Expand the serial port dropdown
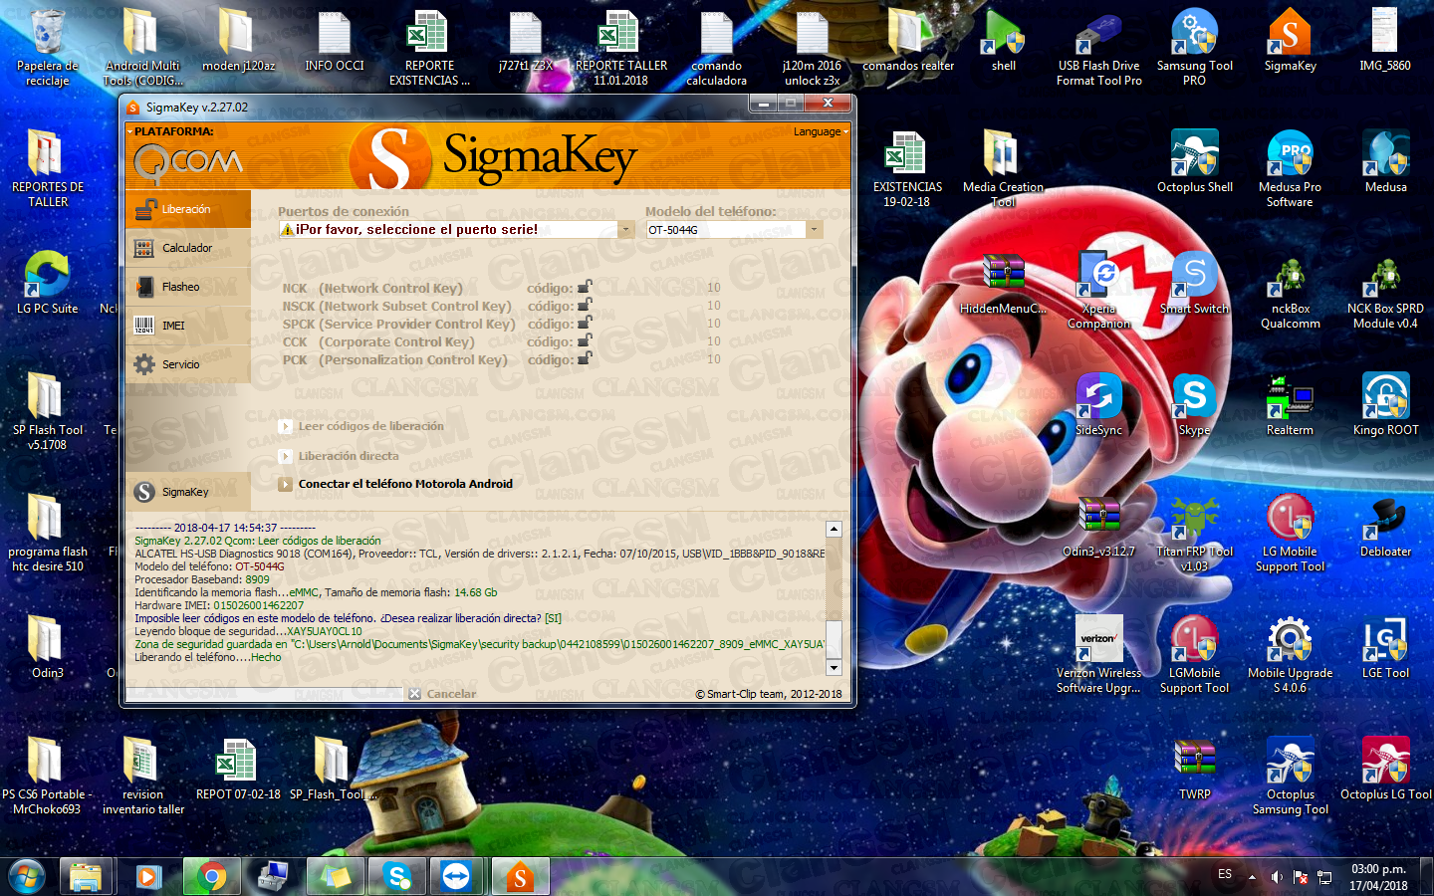 tap(626, 230)
